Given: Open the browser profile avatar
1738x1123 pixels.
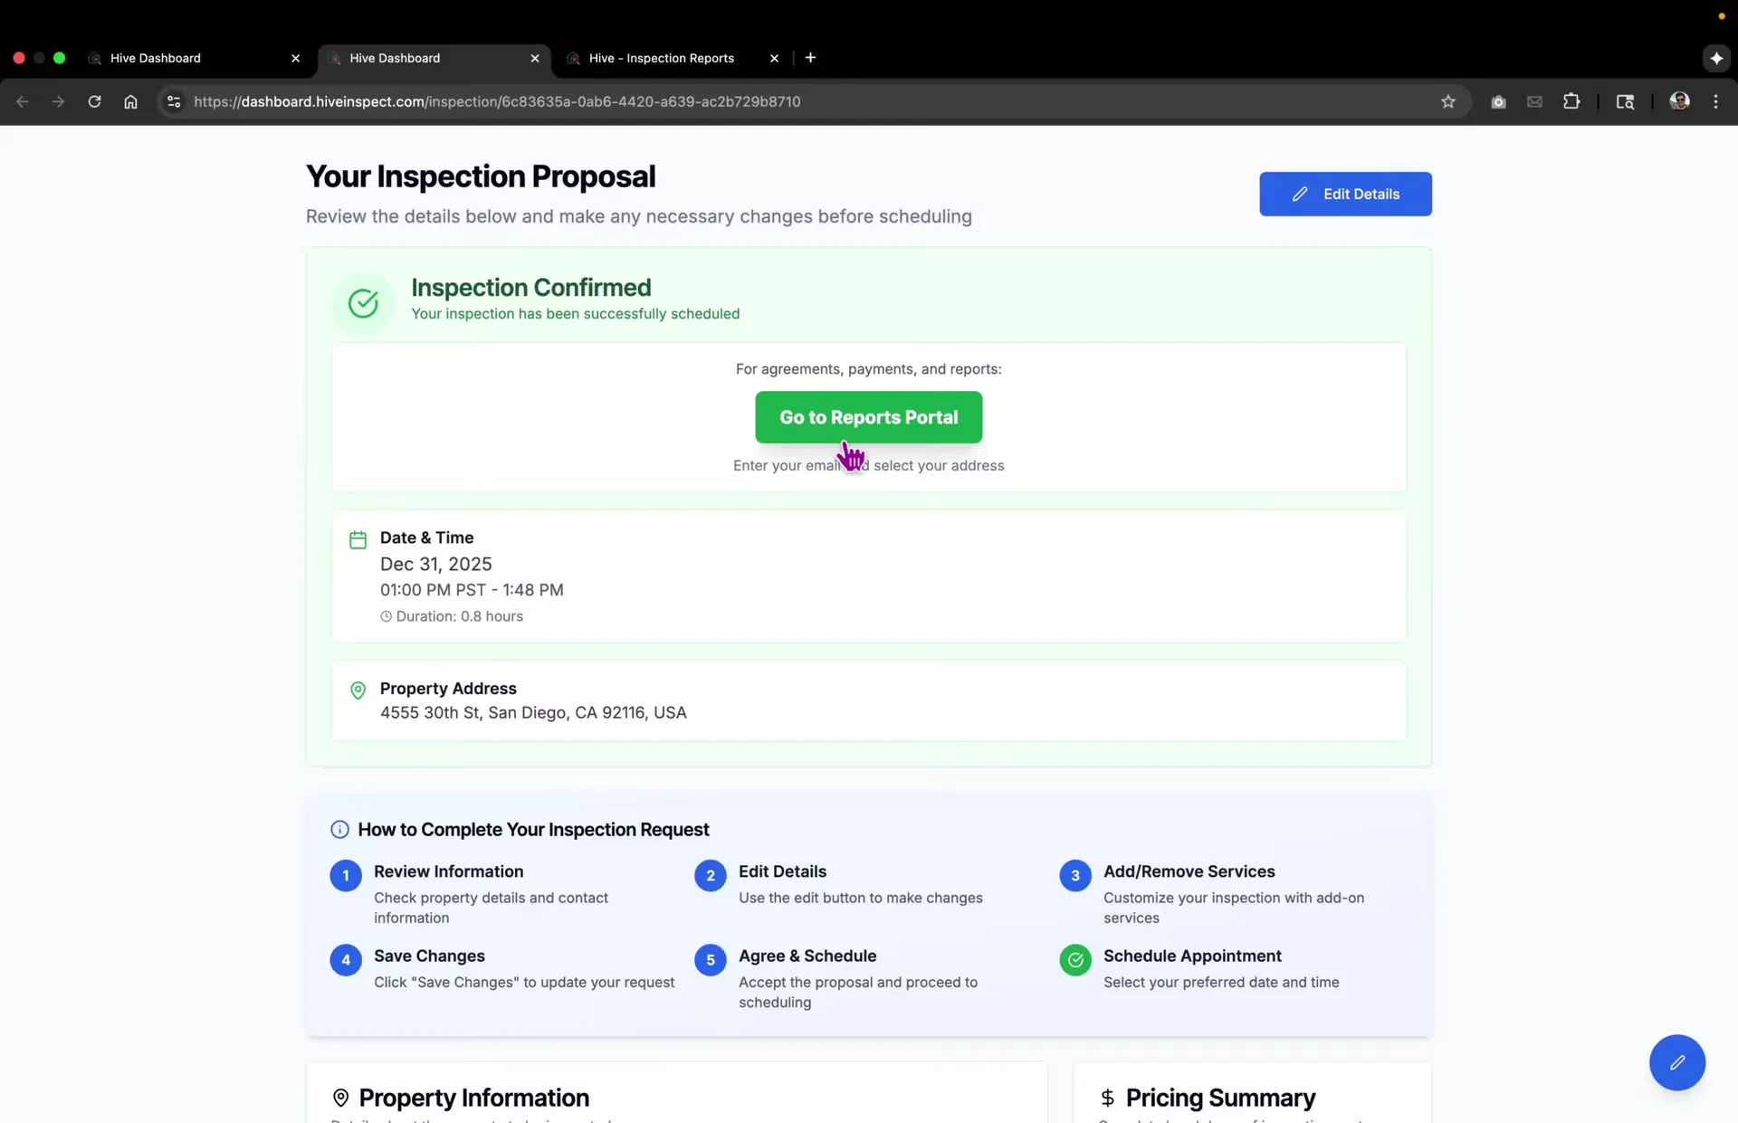Looking at the screenshot, I should [x=1679, y=101].
